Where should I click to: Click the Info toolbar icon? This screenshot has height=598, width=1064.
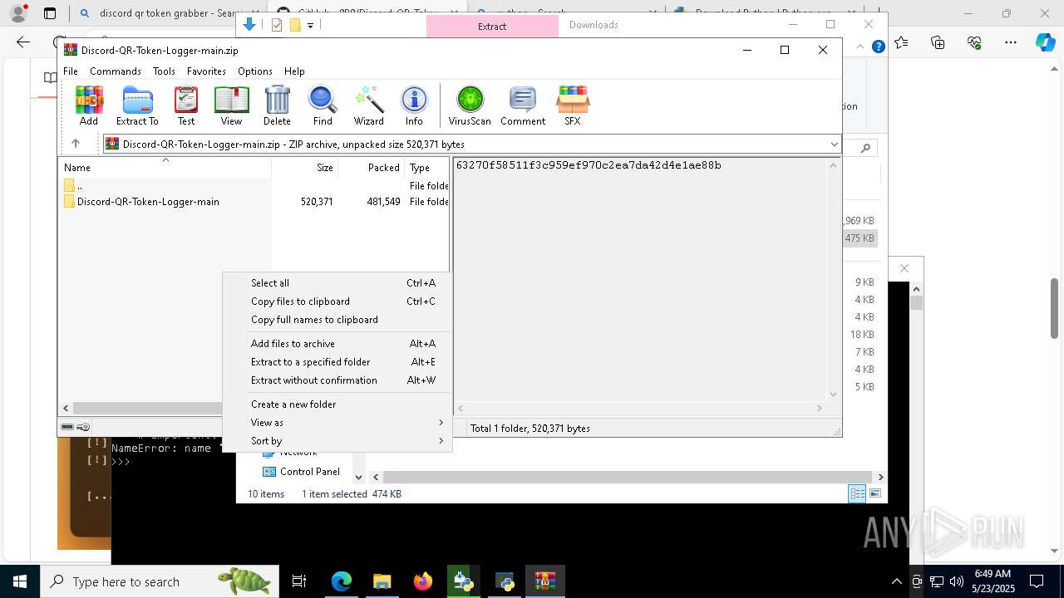414,105
